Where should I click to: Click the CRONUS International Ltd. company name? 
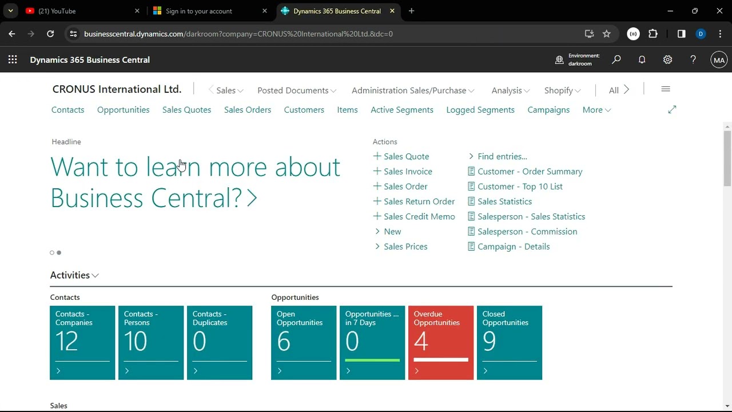[117, 89]
